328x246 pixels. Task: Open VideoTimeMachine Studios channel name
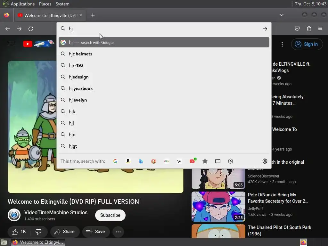tap(56, 212)
